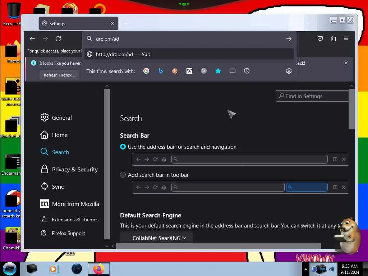Screen dimensions: 368x276
Task: Visit the http://dro.pm/ad suggestion
Action: coord(189,54)
